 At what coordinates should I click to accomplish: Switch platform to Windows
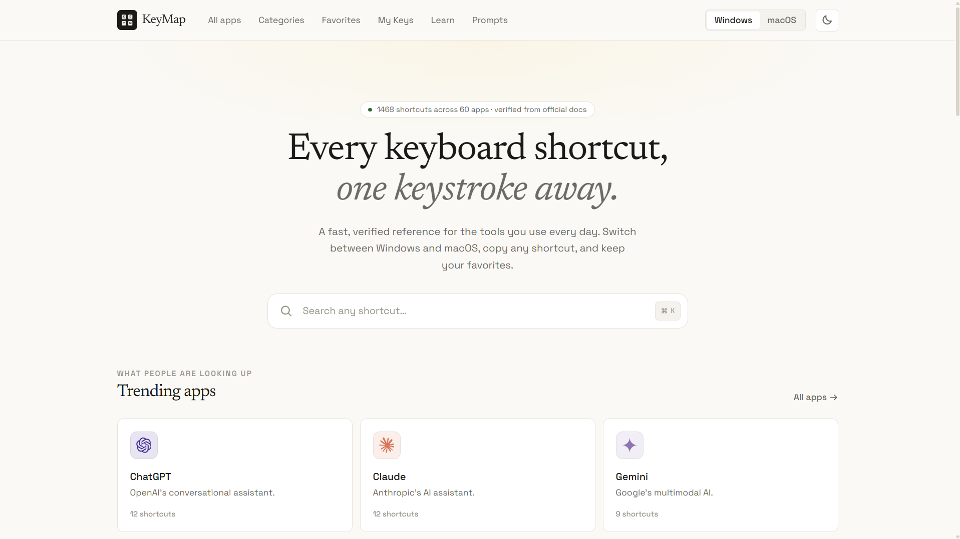pyautogui.click(x=733, y=20)
